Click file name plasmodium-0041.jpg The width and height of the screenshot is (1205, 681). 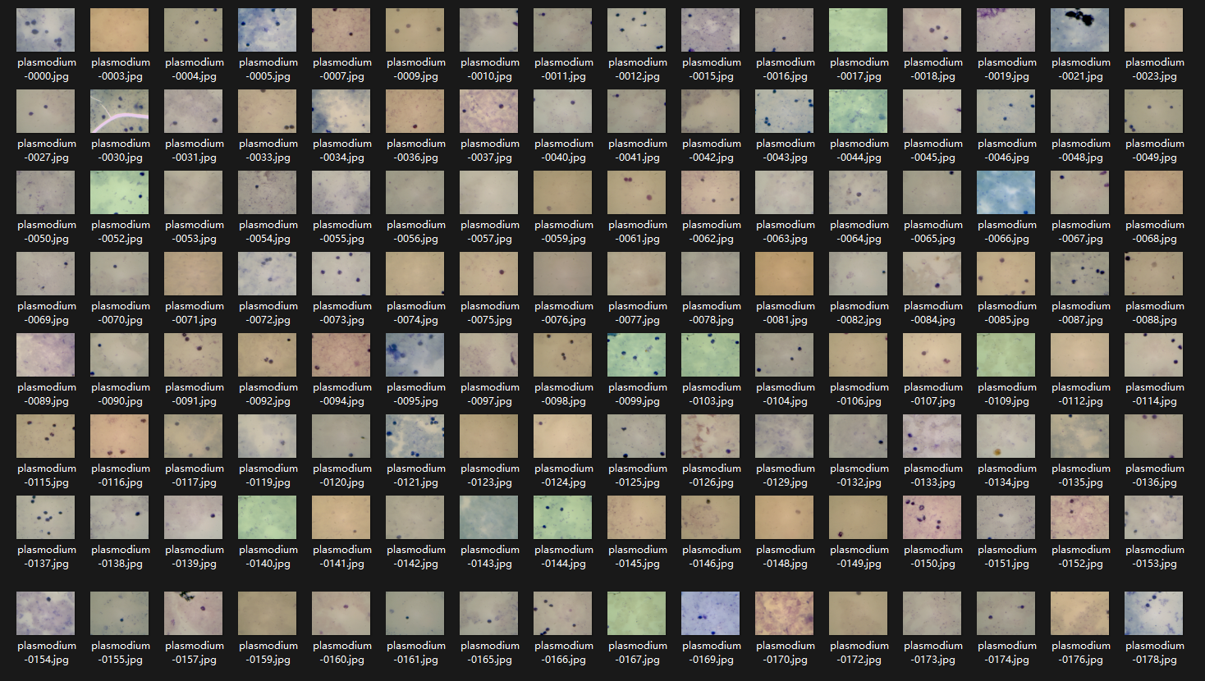638,150
